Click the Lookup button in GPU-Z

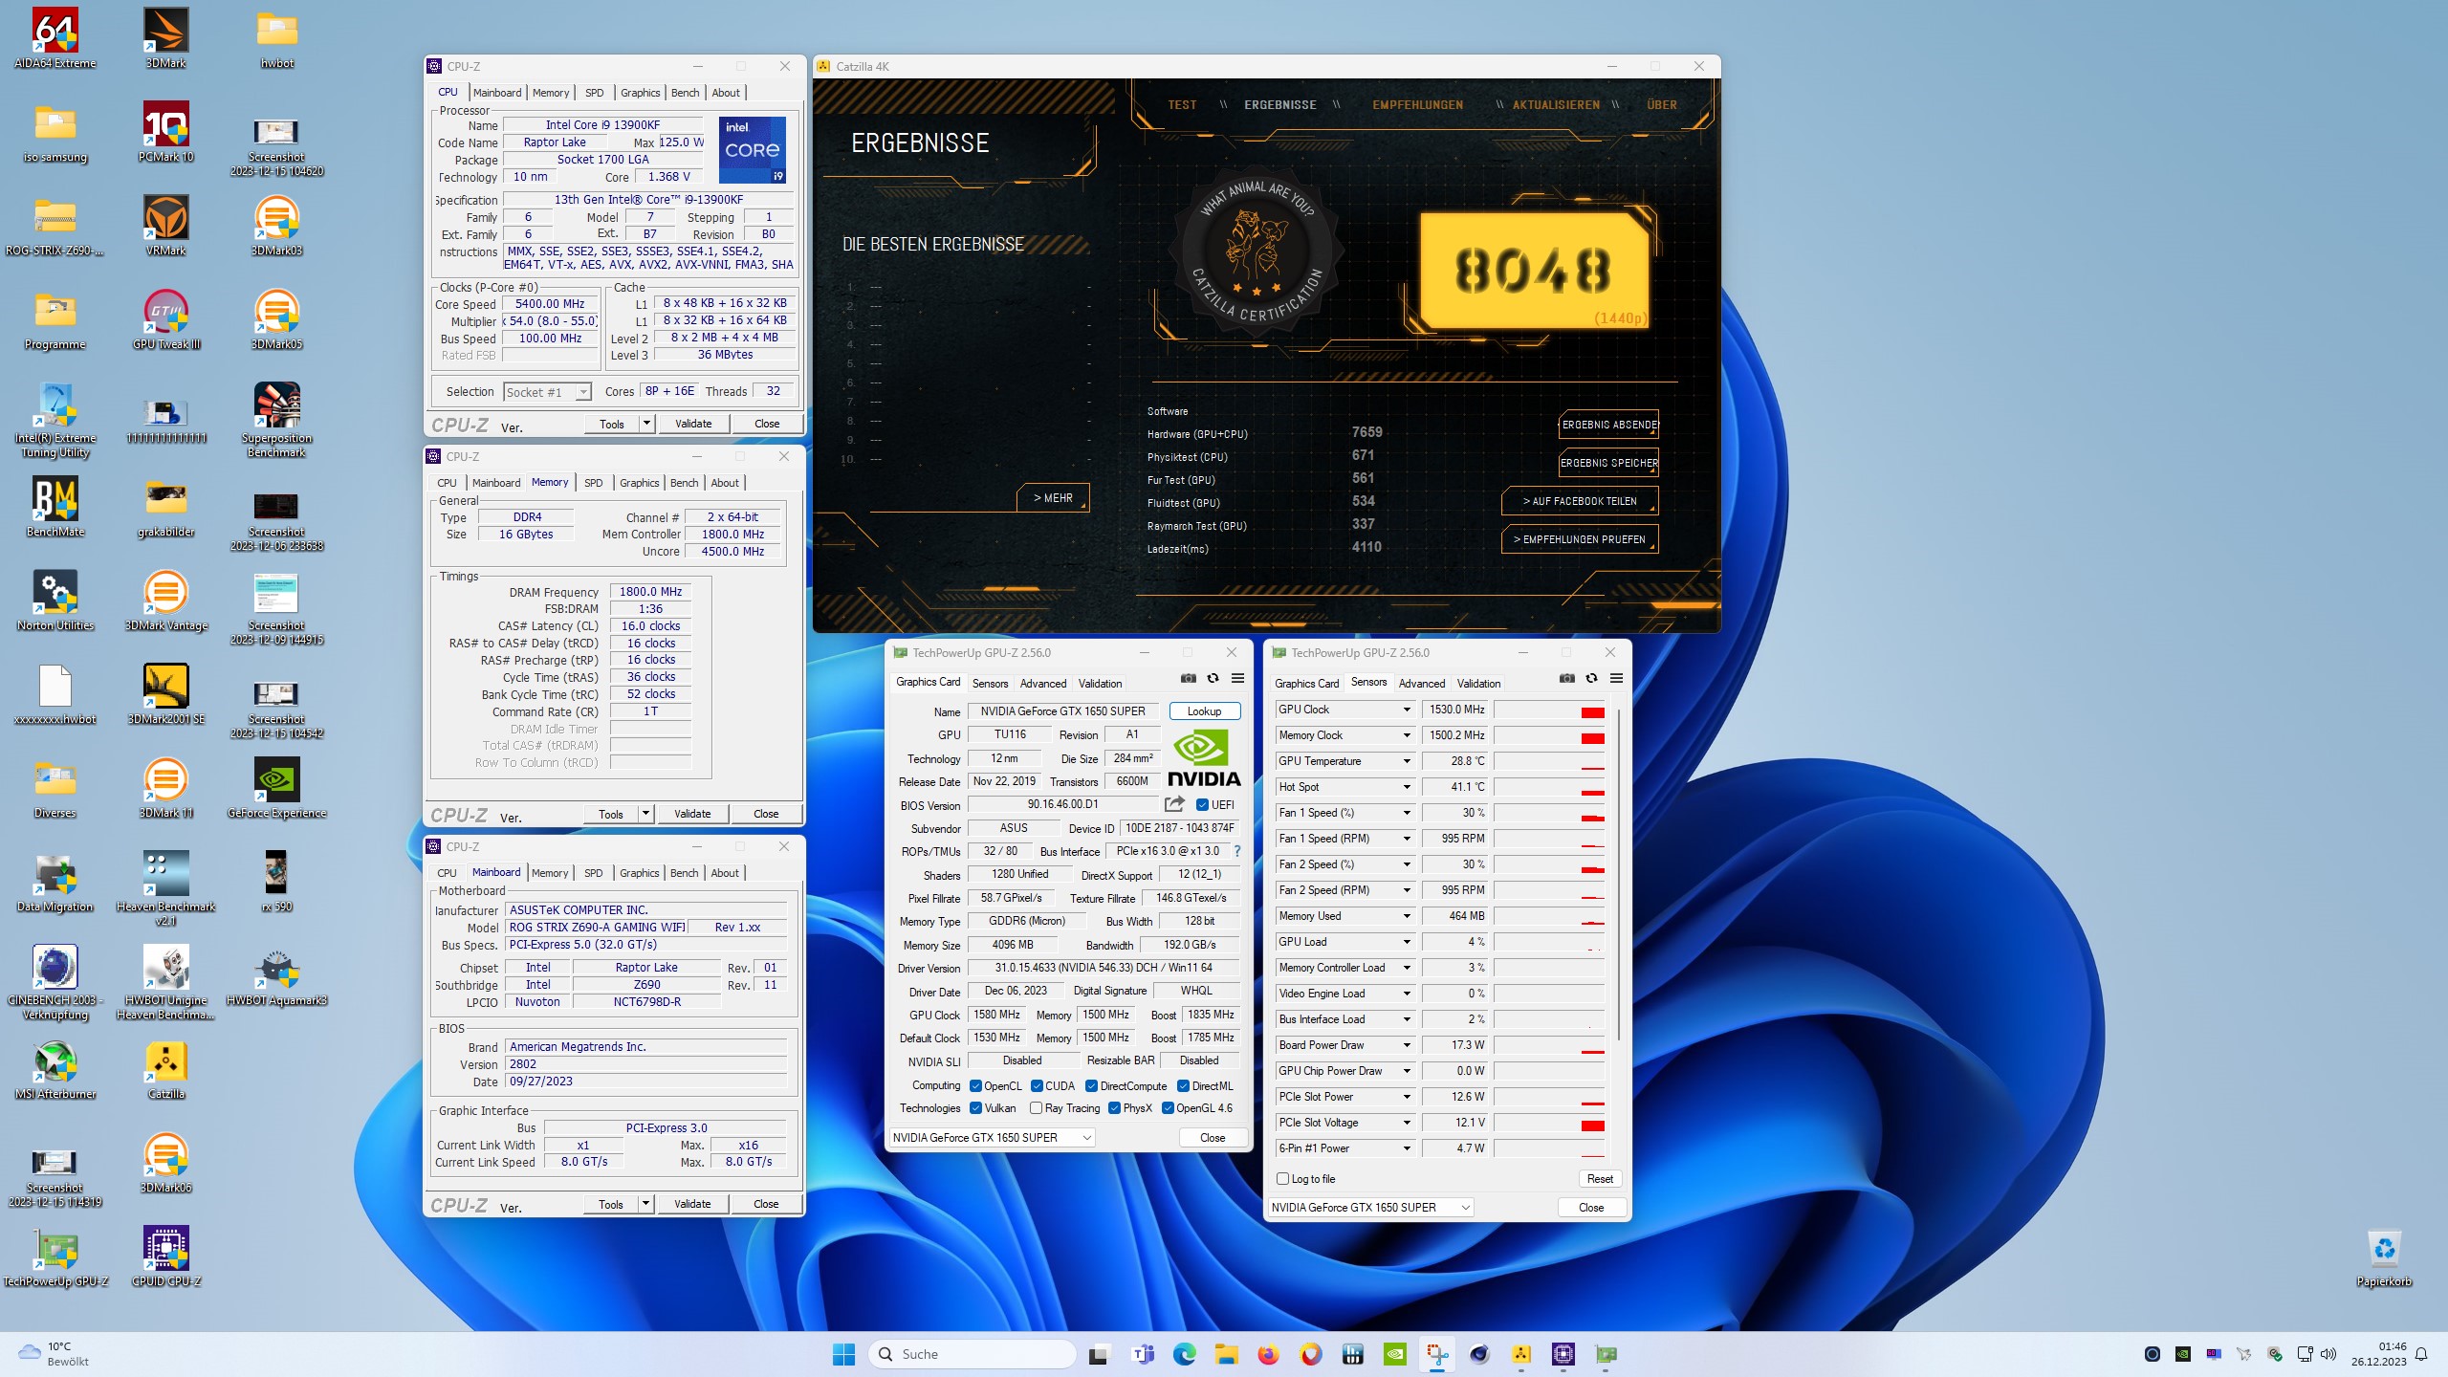point(1204,711)
